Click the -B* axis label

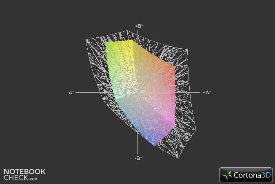[139, 158]
